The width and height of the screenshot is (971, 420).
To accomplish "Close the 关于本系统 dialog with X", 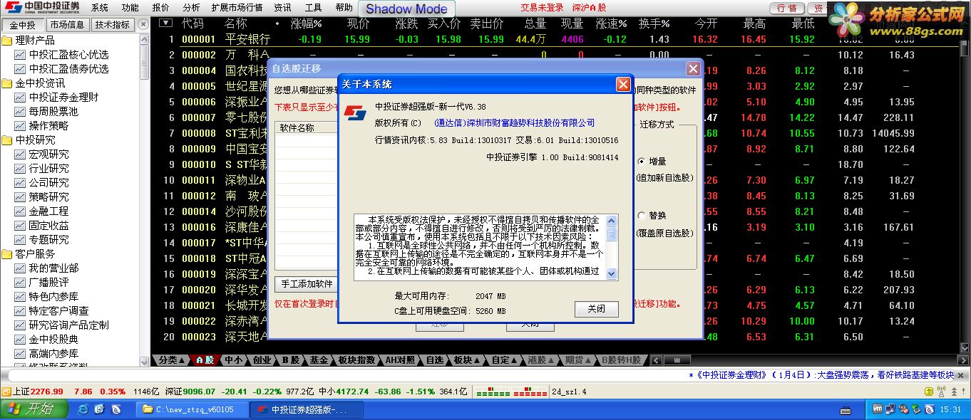I will pos(623,85).
